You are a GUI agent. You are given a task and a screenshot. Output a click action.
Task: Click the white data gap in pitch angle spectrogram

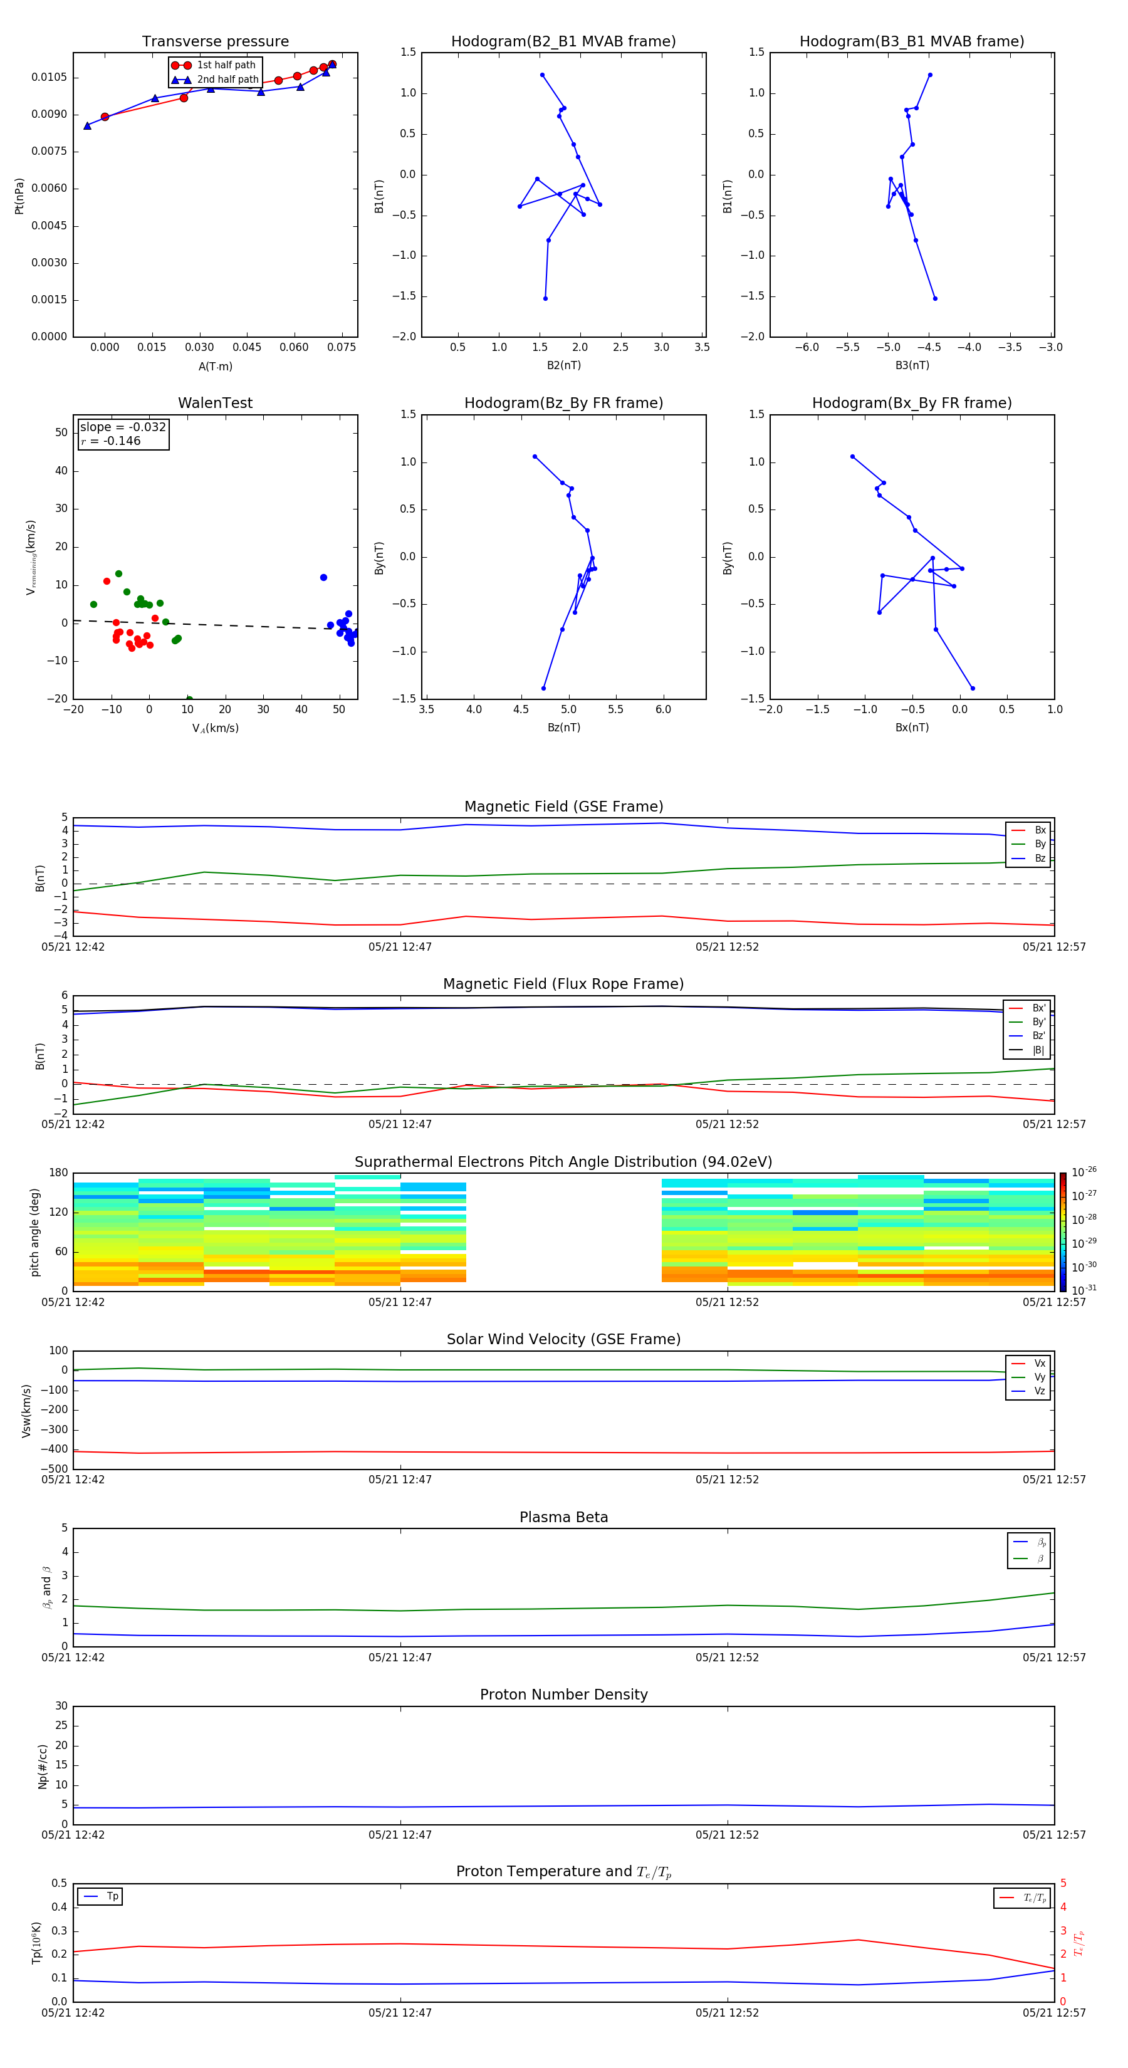tap(563, 1232)
